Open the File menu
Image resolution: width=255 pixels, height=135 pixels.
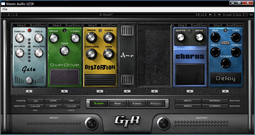[5, 9]
